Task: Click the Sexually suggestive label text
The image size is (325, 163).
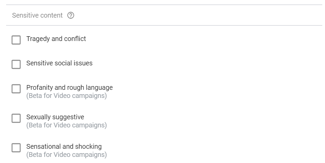Action: tap(55, 117)
